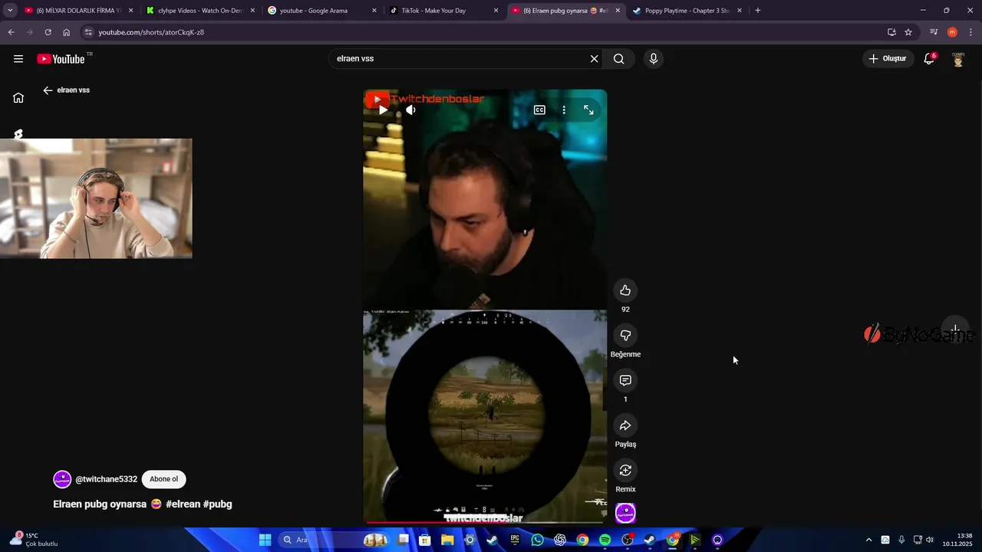Open the account avatar menu
The width and height of the screenshot is (982, 552).
click(958, 59)
